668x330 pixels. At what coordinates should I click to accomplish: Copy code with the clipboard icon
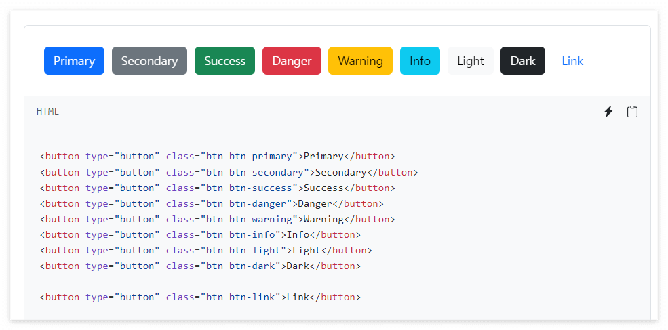coord(632,112)
